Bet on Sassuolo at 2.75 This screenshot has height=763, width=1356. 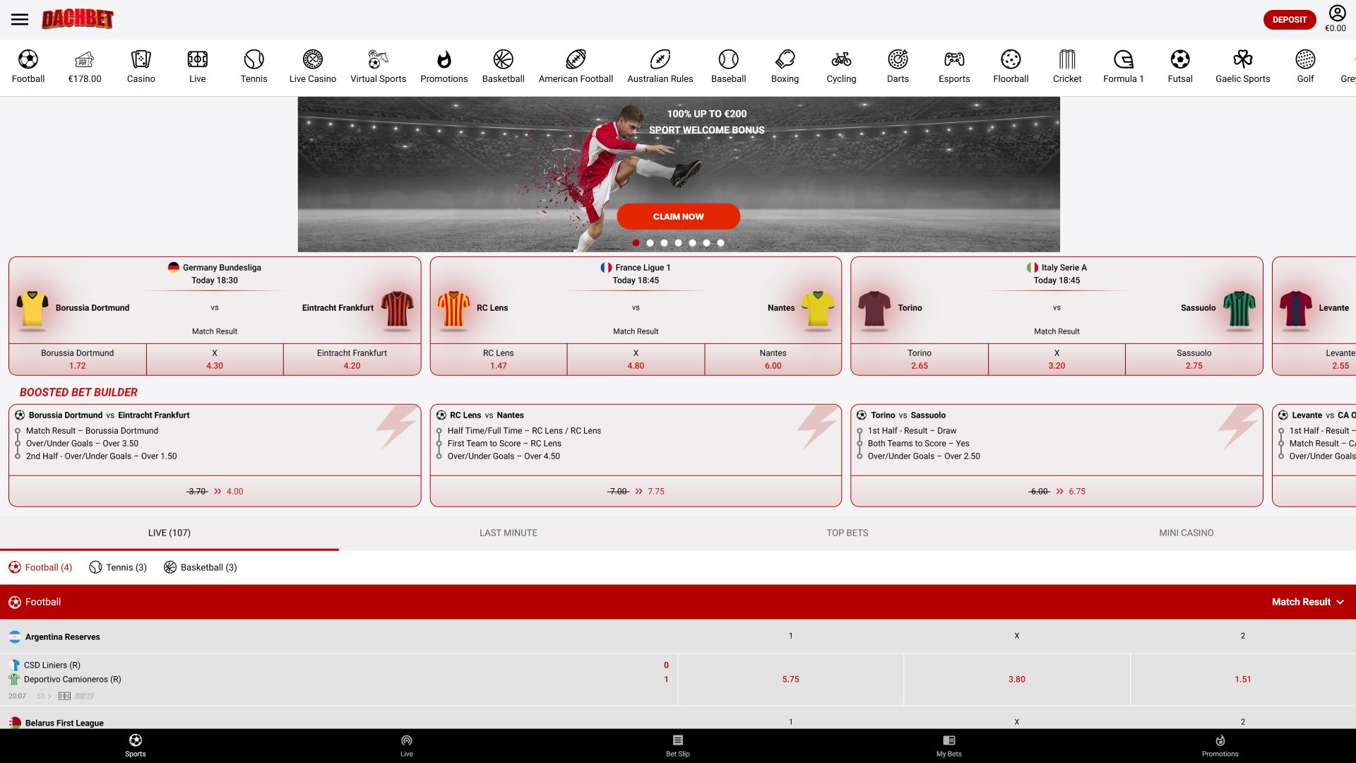(x=1194, y=360)
